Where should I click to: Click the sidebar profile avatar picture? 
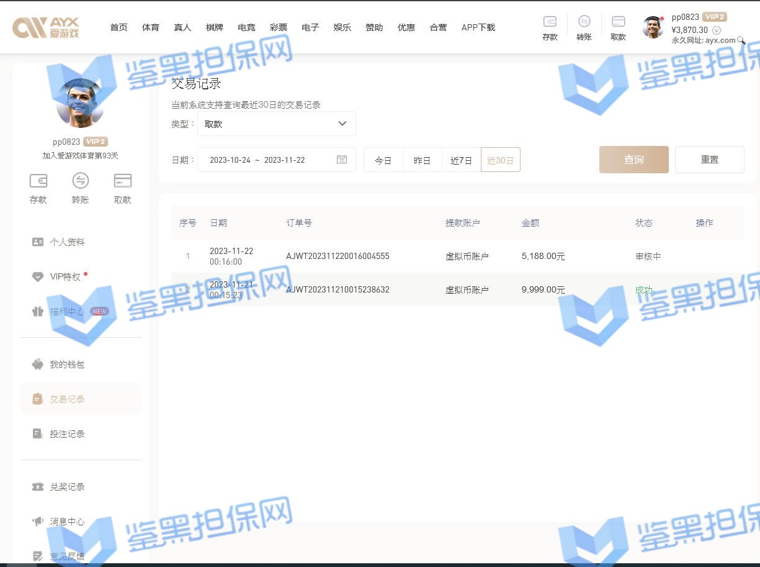tap(80, 102)
